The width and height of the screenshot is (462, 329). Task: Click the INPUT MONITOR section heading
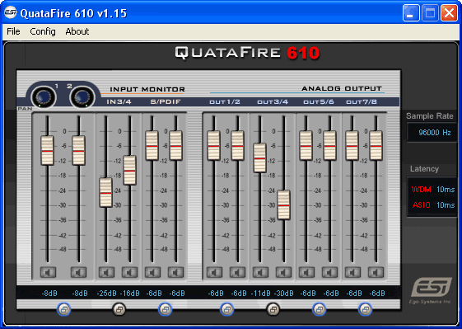click(x=147, y=89)
